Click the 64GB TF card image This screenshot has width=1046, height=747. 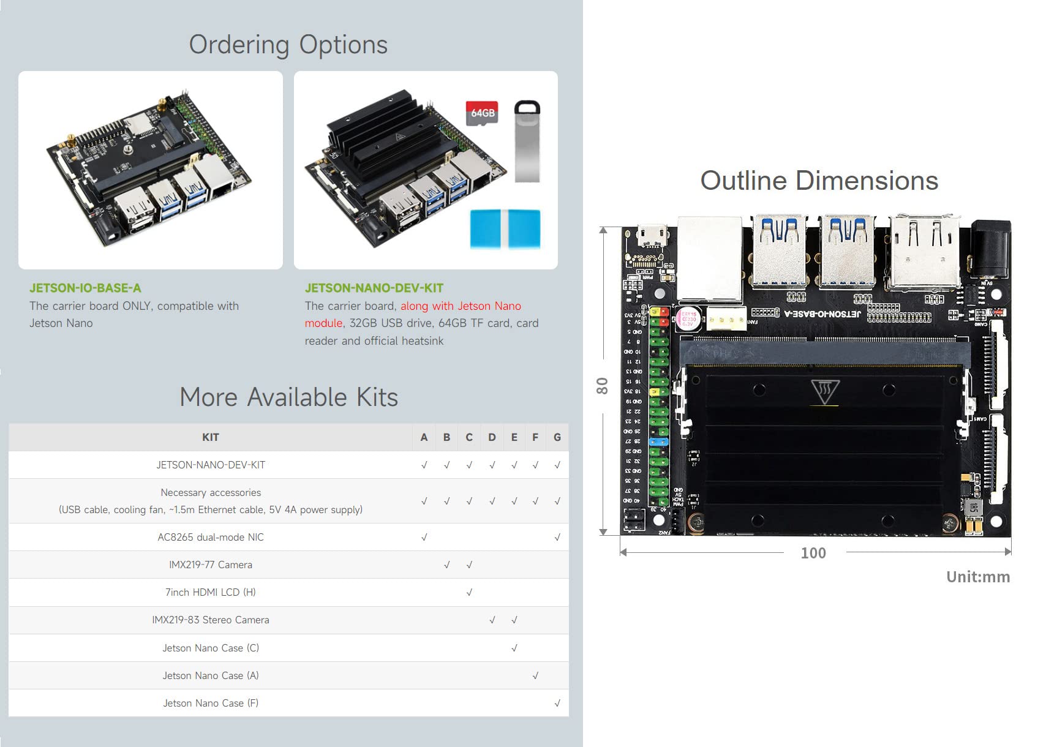point(482,113)
